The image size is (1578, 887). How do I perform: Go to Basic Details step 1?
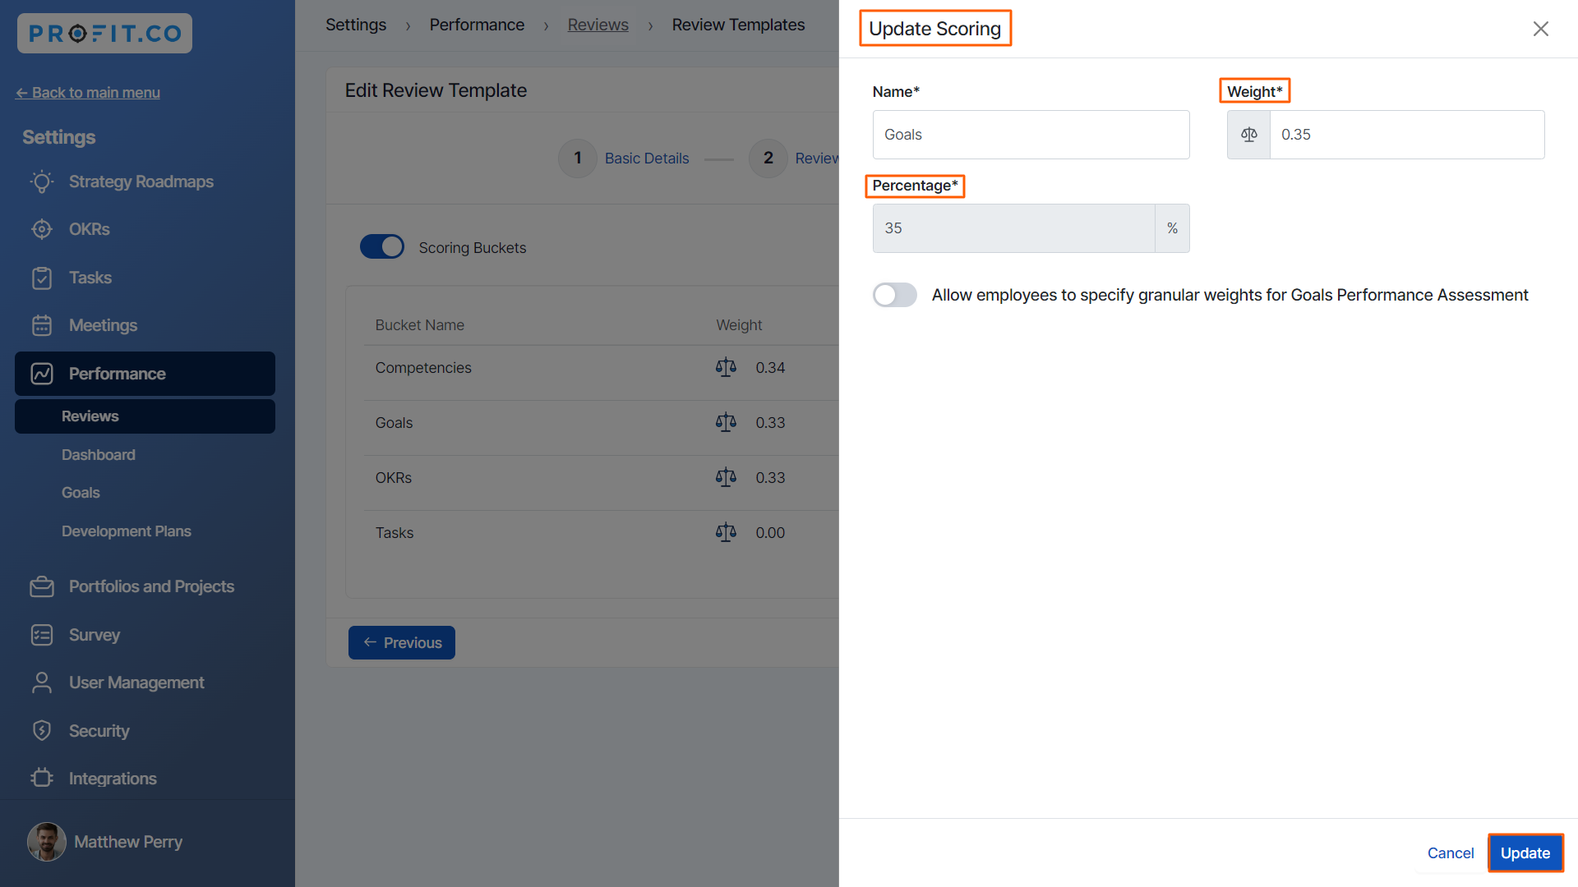click(x=646, y=159)
